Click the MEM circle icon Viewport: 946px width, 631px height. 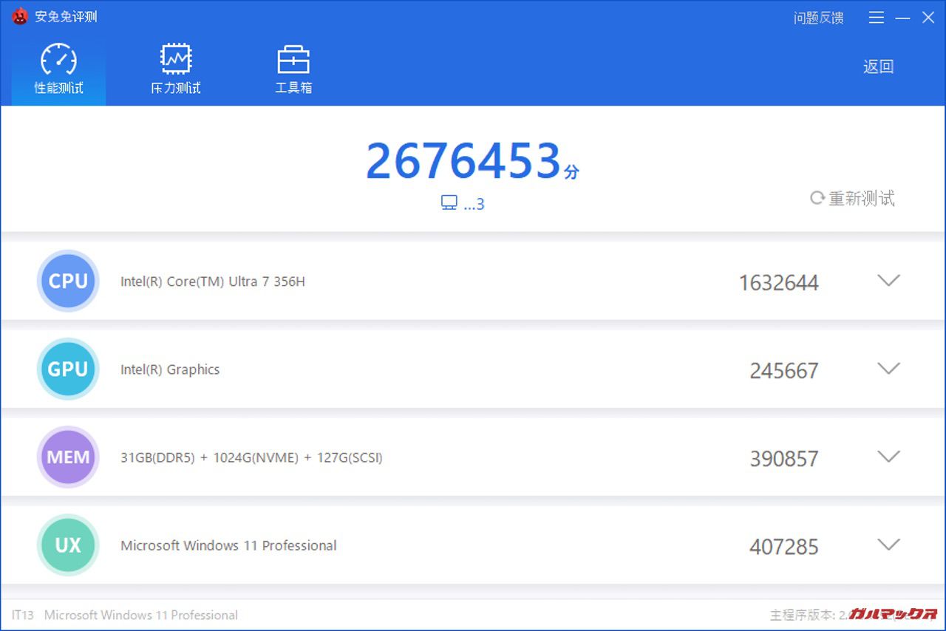pyautogui.click(x=68, y=457)
